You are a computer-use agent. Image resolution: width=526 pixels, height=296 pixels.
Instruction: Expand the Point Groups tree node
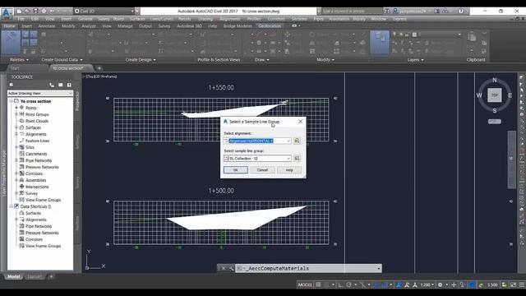coord(16,114)
